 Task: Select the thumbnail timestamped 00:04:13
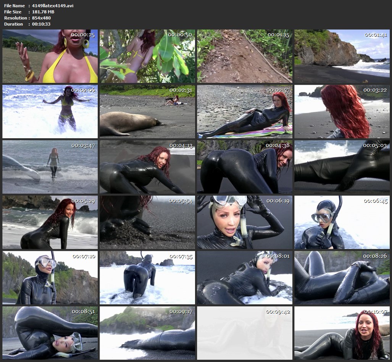[x=147, y=167]
